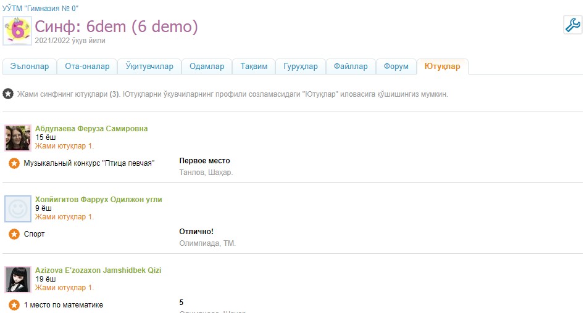This screenshot has height=313, width=584.
Task: Switch to the Эълонлар tab
Action: click(x=30, y=67)
